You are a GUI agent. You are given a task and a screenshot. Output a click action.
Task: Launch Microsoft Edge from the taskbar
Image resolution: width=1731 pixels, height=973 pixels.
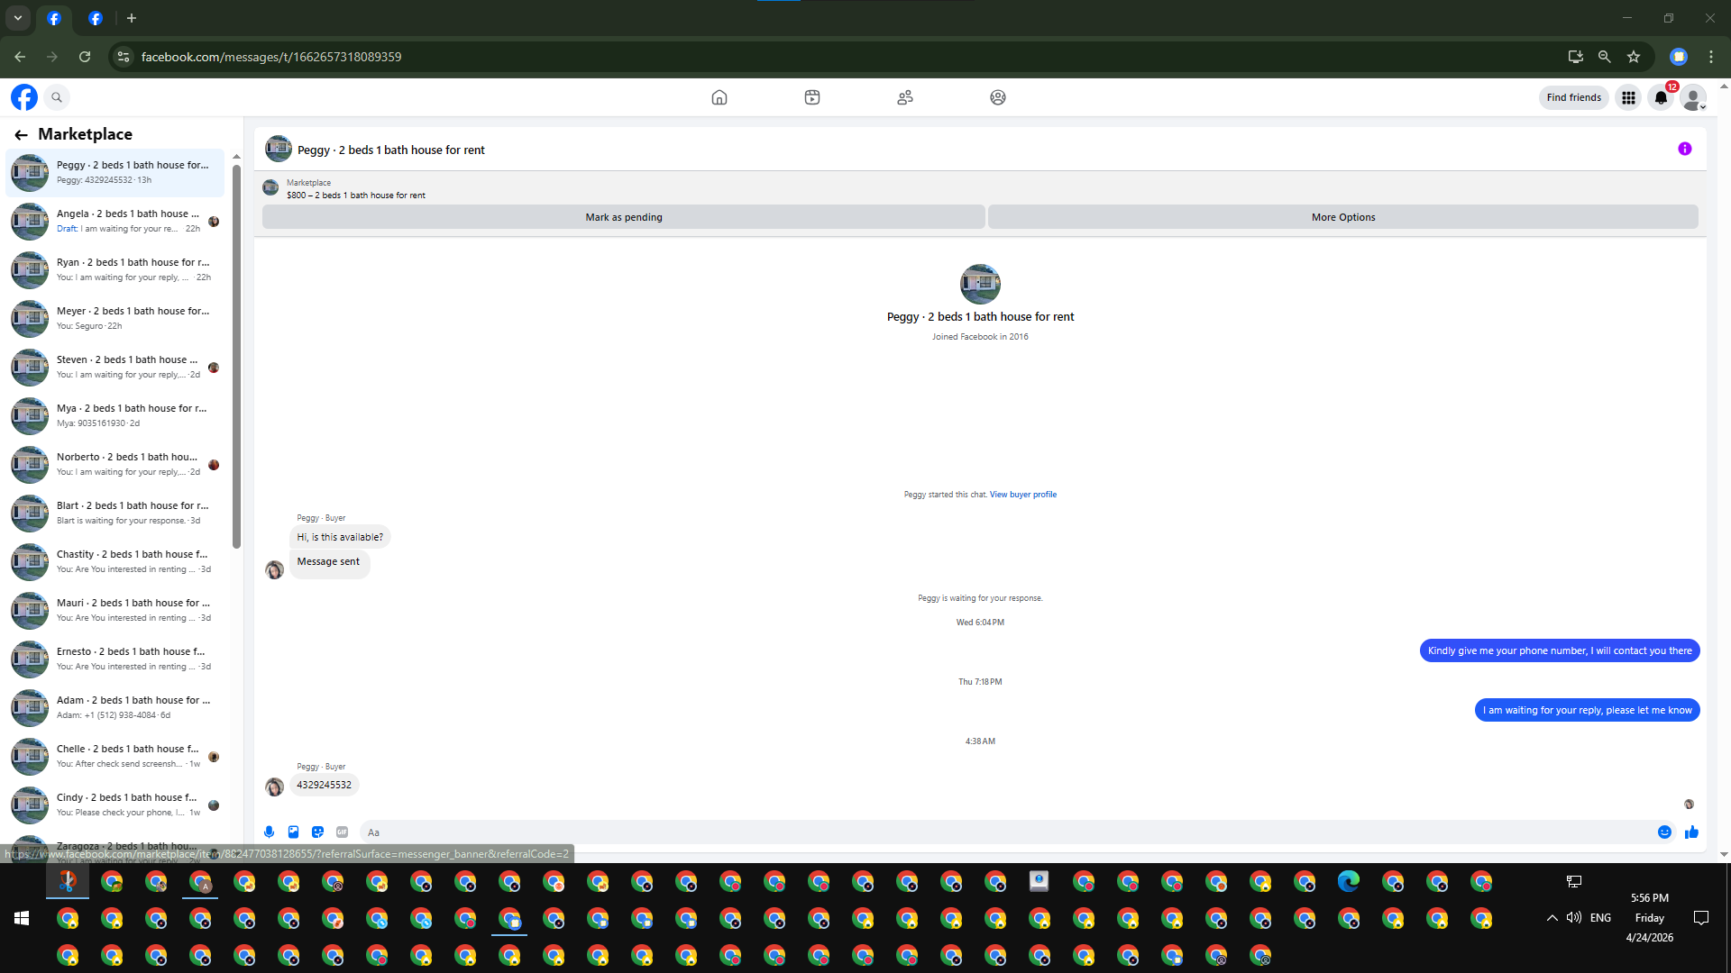pyautogui.click(x=1349, y=881)
